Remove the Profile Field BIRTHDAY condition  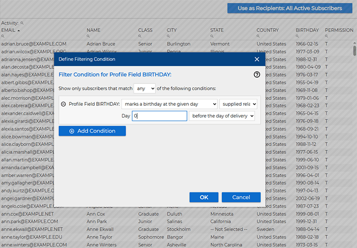(63, 104)
